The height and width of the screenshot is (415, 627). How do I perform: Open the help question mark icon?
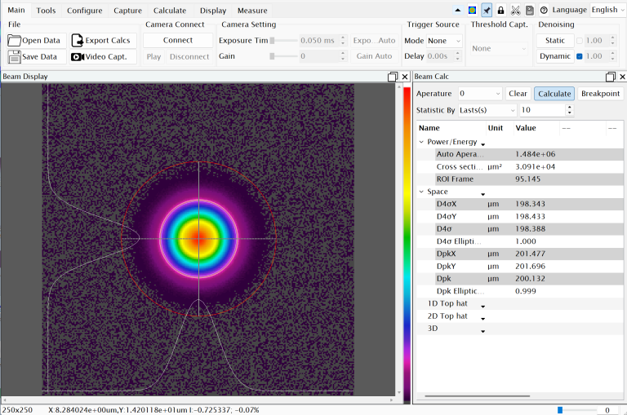[x=544, y=10]
